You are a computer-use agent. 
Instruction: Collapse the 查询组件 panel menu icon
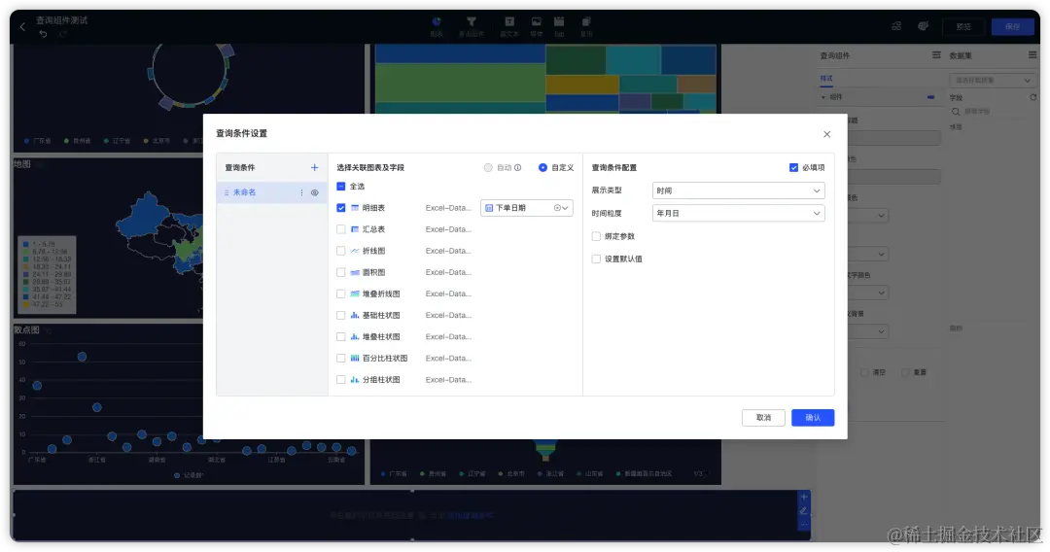936,55
